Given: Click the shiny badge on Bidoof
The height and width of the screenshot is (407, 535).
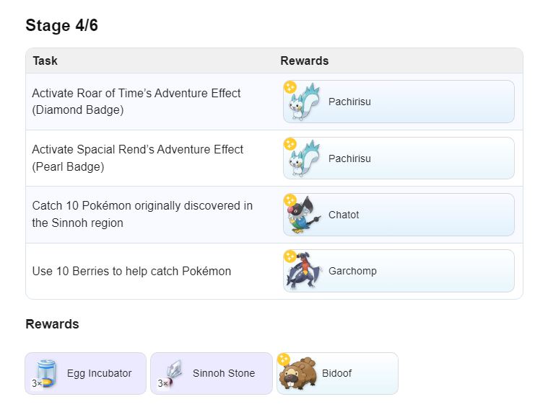Looking at the screenshot, I should 284,359.
